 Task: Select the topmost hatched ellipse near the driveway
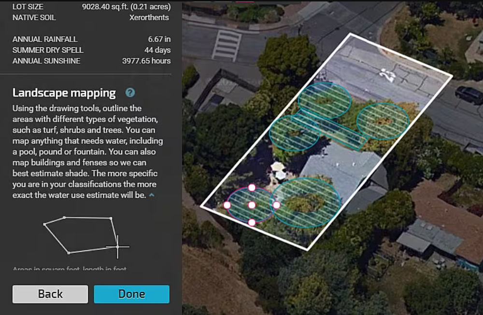[x=324, y=100]
